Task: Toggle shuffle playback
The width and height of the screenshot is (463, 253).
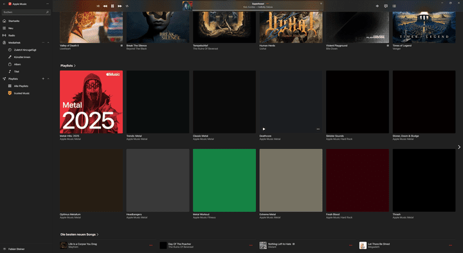Action: click(x=98, y=6)
